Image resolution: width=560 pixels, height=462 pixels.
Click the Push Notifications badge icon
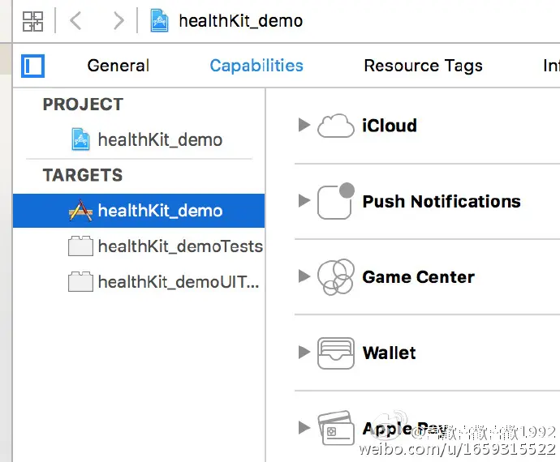tap(336, 201)
